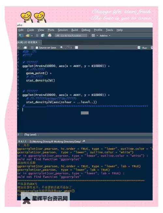The height and width of the screenshot is (213, 163).
Task: Expand the (Top Level) scope selector
Action: coord(32,135)
